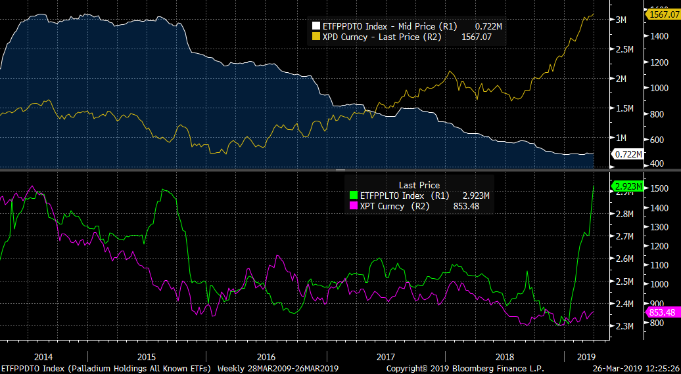Click the yellow XPD Curncy legend swatch
This screenshot has height=374, width=681.
pos(315,37)
